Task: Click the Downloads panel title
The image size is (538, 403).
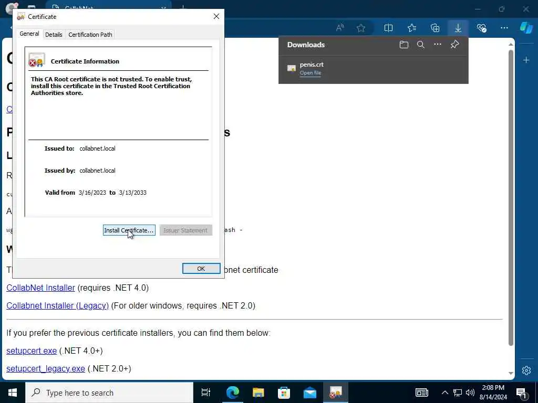Action: point(306,45)
